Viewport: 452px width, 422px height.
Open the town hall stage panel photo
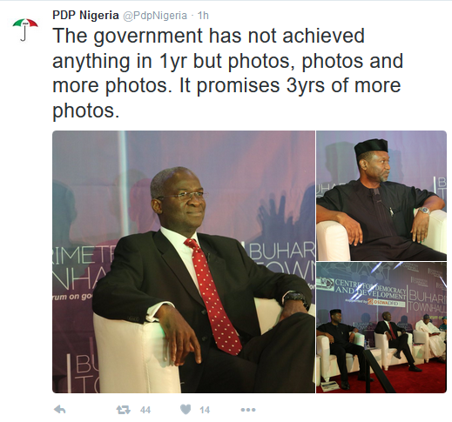[x=381, y=327]
